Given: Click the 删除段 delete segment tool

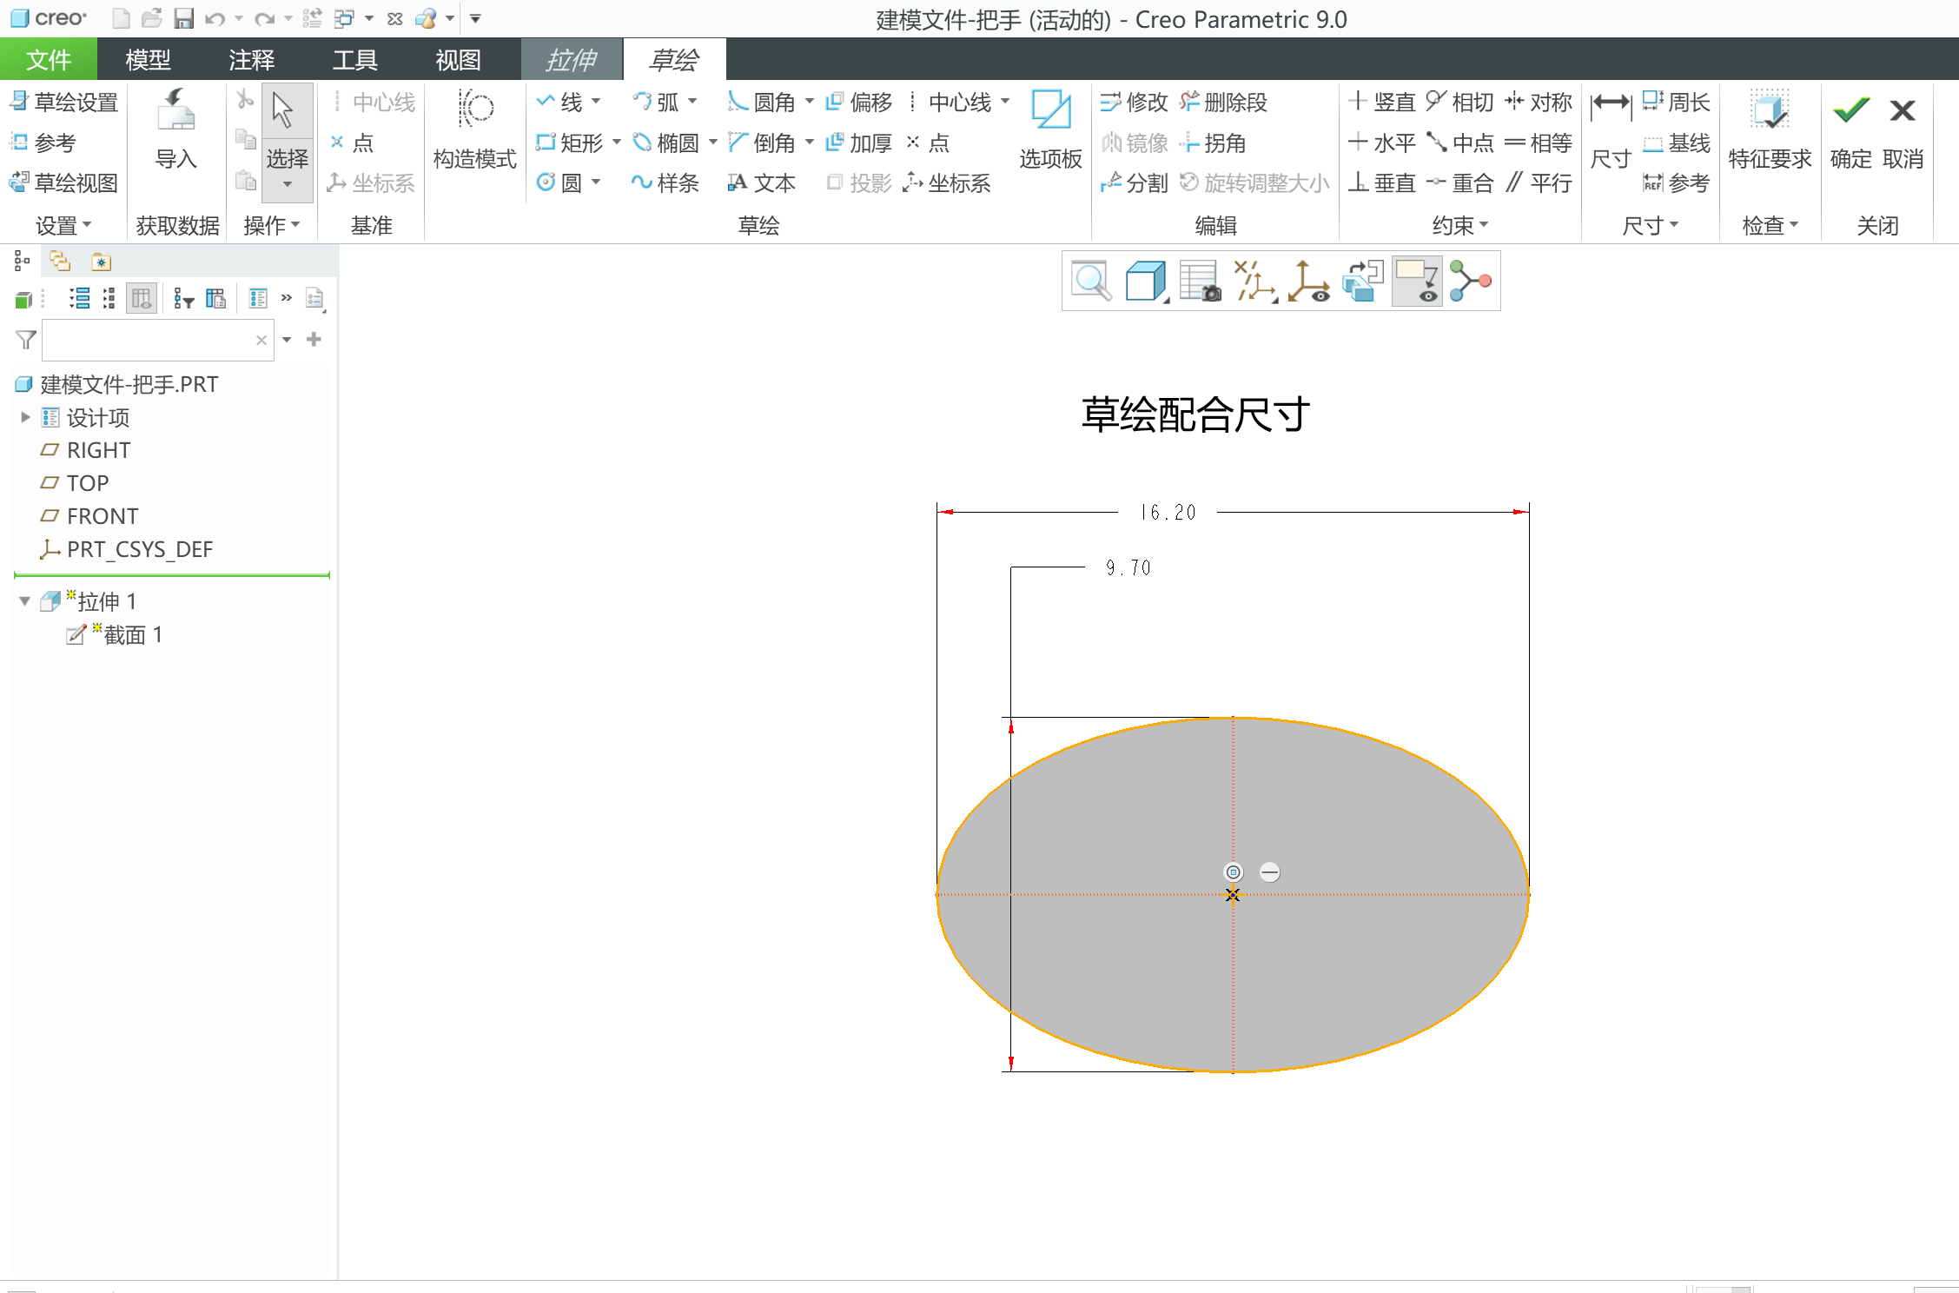Looking at the screenshot, I should tap(1223, 103).
